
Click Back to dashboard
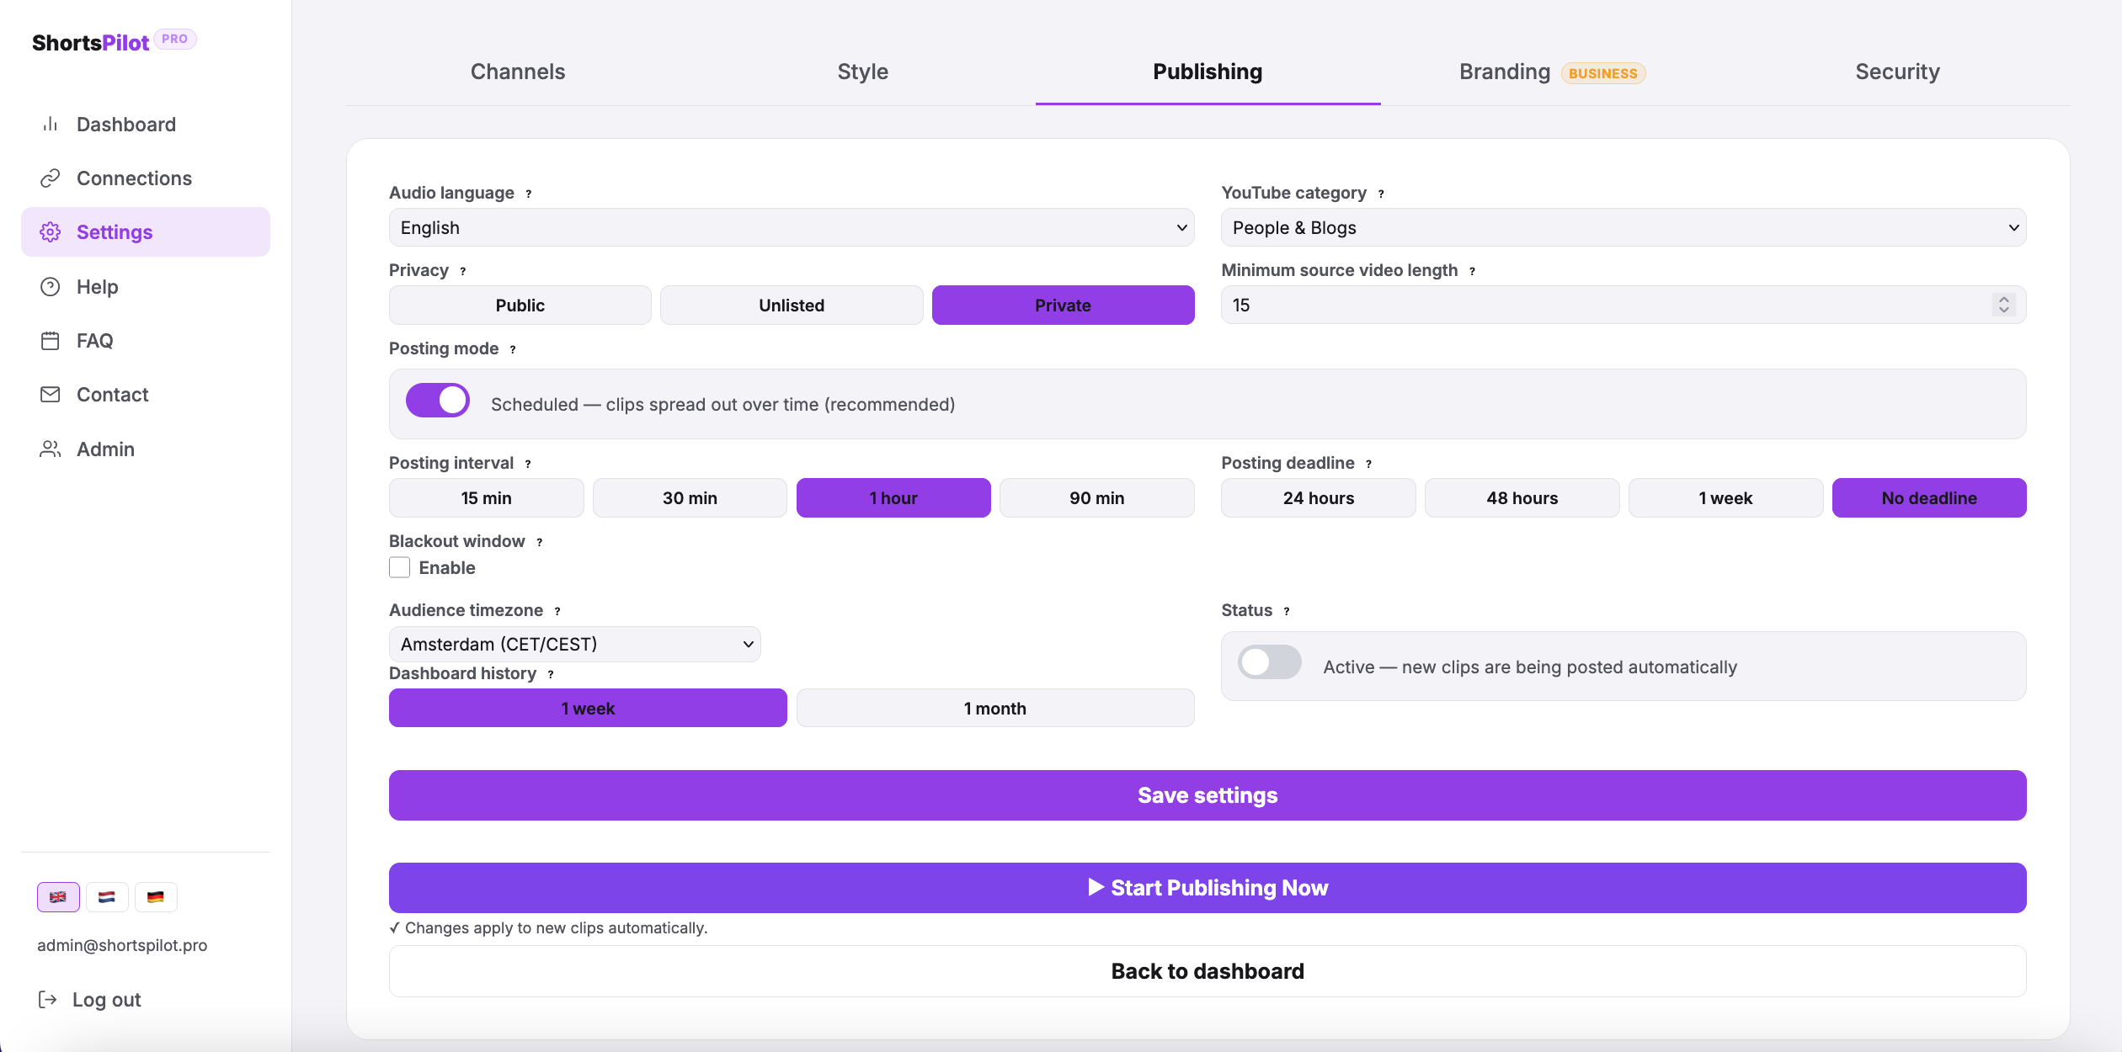pyautogui.click(x=1207, y=970)
